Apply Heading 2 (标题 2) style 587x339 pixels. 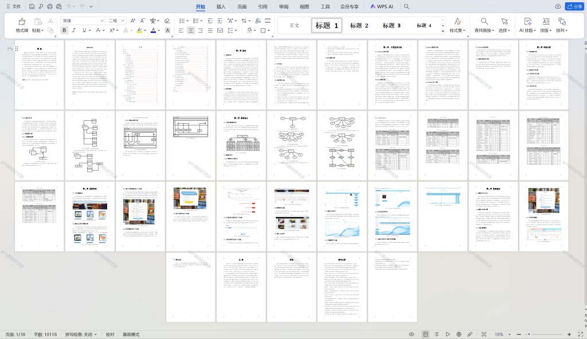(x=359, y=25)
